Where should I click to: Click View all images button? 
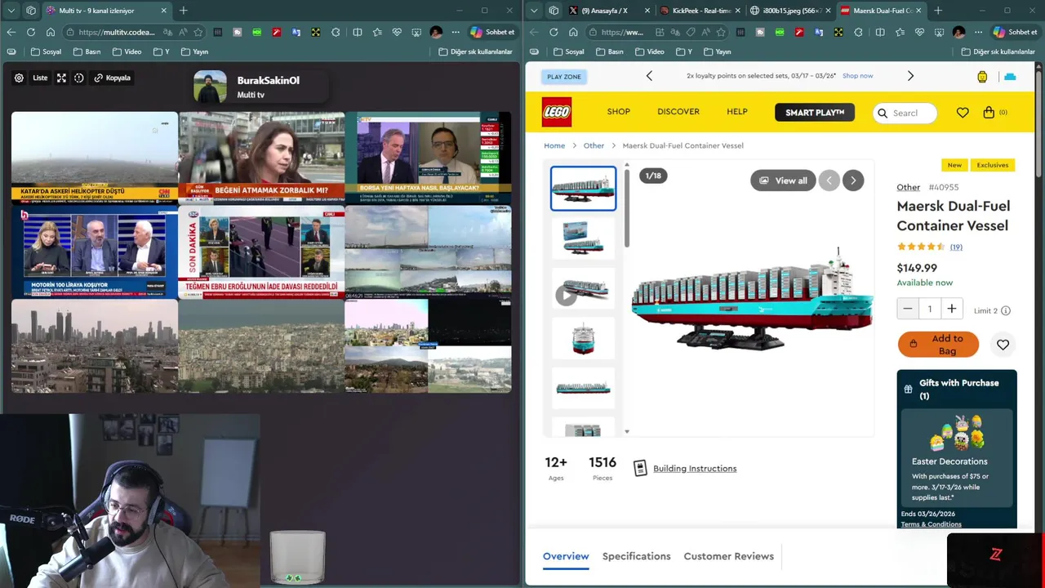click(783, 180)
